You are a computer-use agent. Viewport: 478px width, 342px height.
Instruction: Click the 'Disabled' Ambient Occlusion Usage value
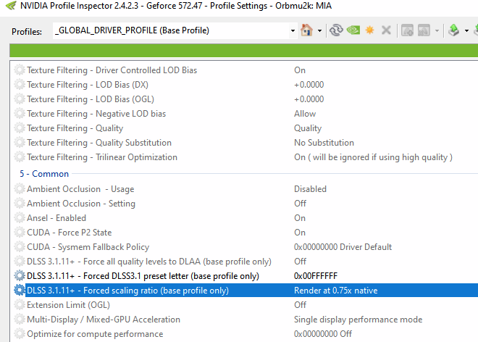click(x=310, y=189)
